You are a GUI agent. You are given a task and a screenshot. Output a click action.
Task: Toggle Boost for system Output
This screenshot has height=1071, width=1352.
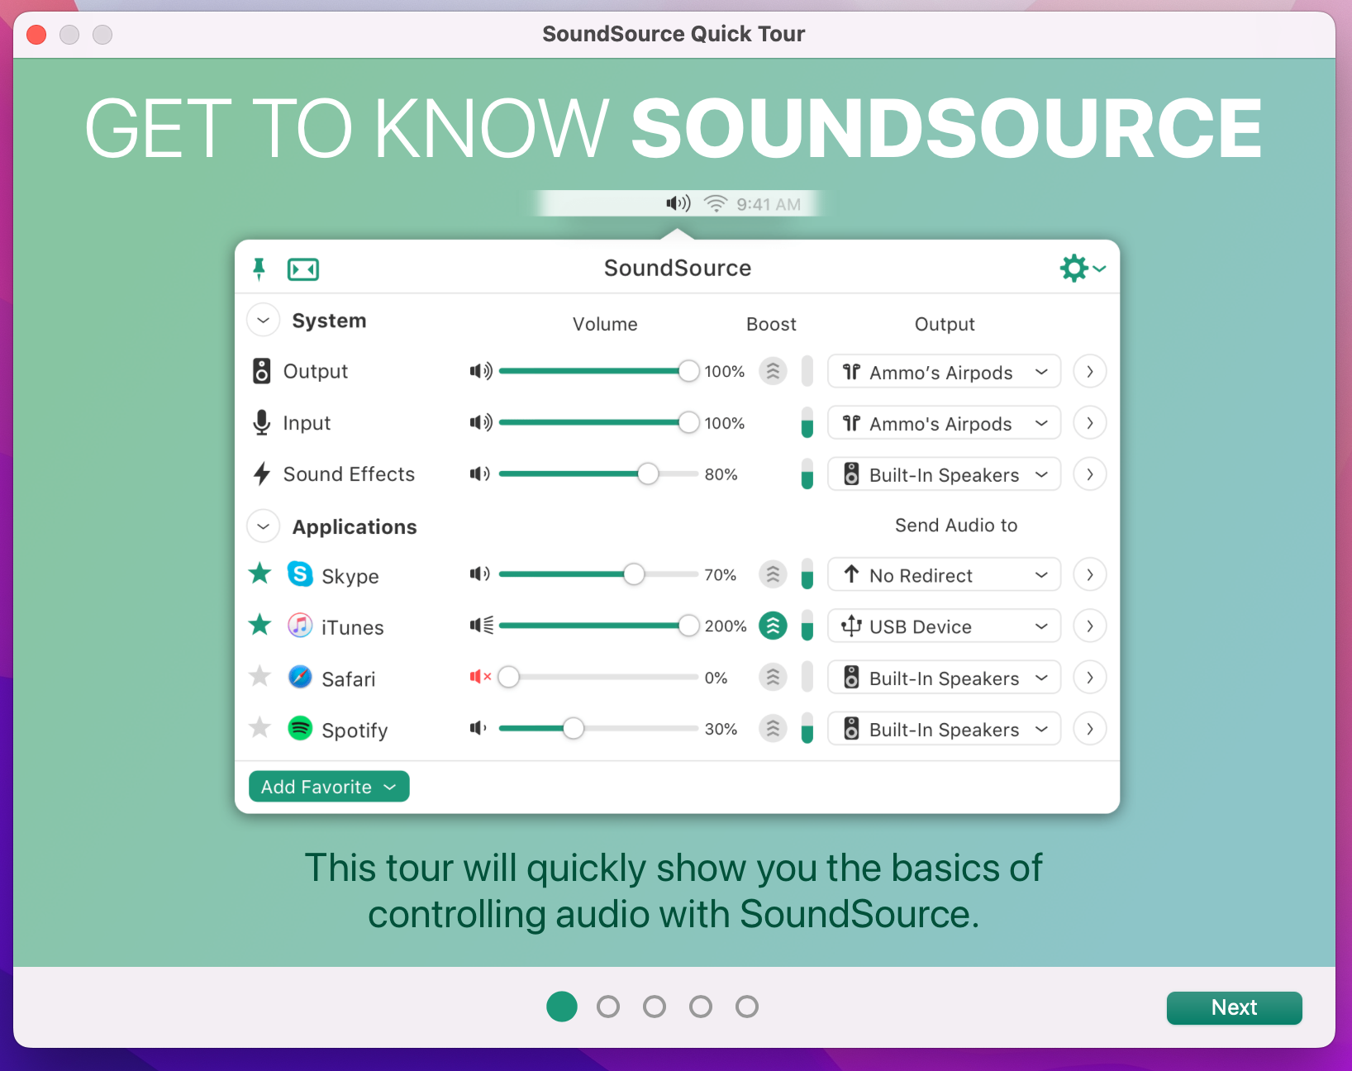pyautogui.click(x=773, y=371)
